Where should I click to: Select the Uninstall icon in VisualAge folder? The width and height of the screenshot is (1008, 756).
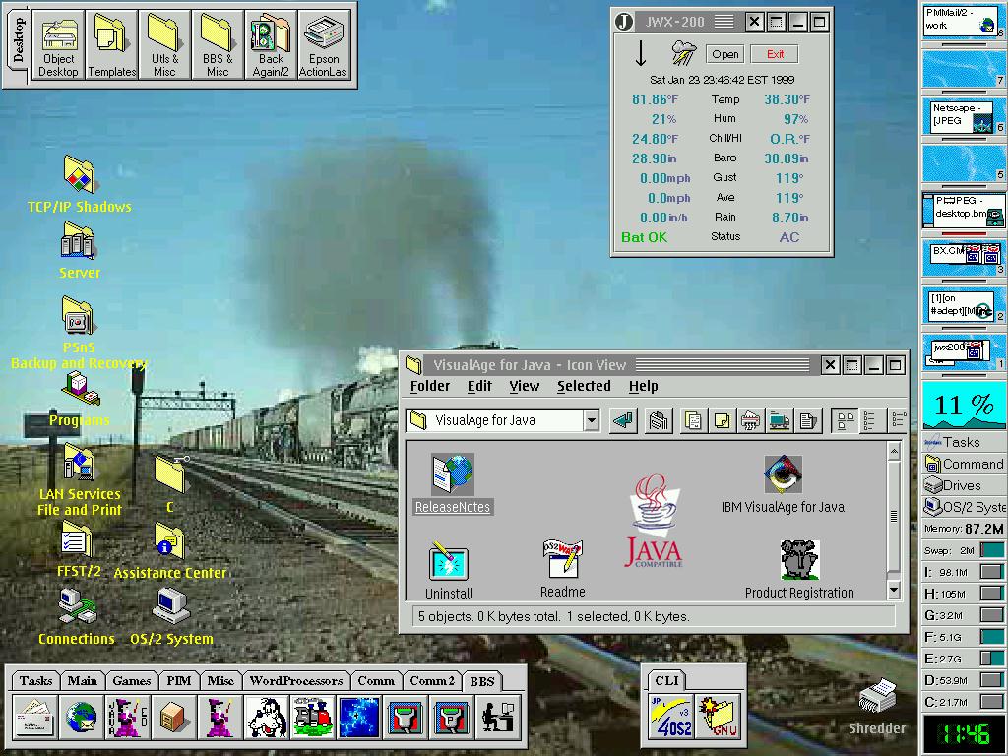tap(449, 570)
